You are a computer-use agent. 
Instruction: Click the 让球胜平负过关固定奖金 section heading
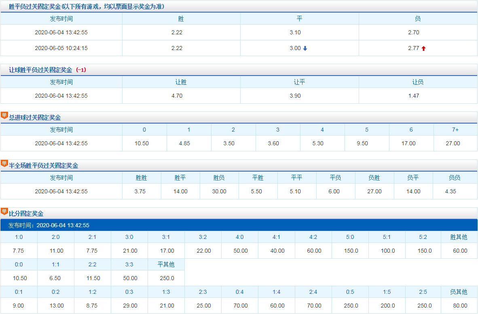click(40, 70)
